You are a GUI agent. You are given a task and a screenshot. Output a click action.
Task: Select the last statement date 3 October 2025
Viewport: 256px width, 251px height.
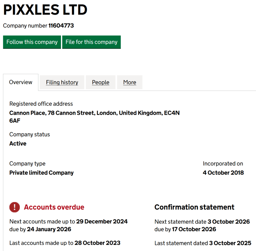point(229,243)
